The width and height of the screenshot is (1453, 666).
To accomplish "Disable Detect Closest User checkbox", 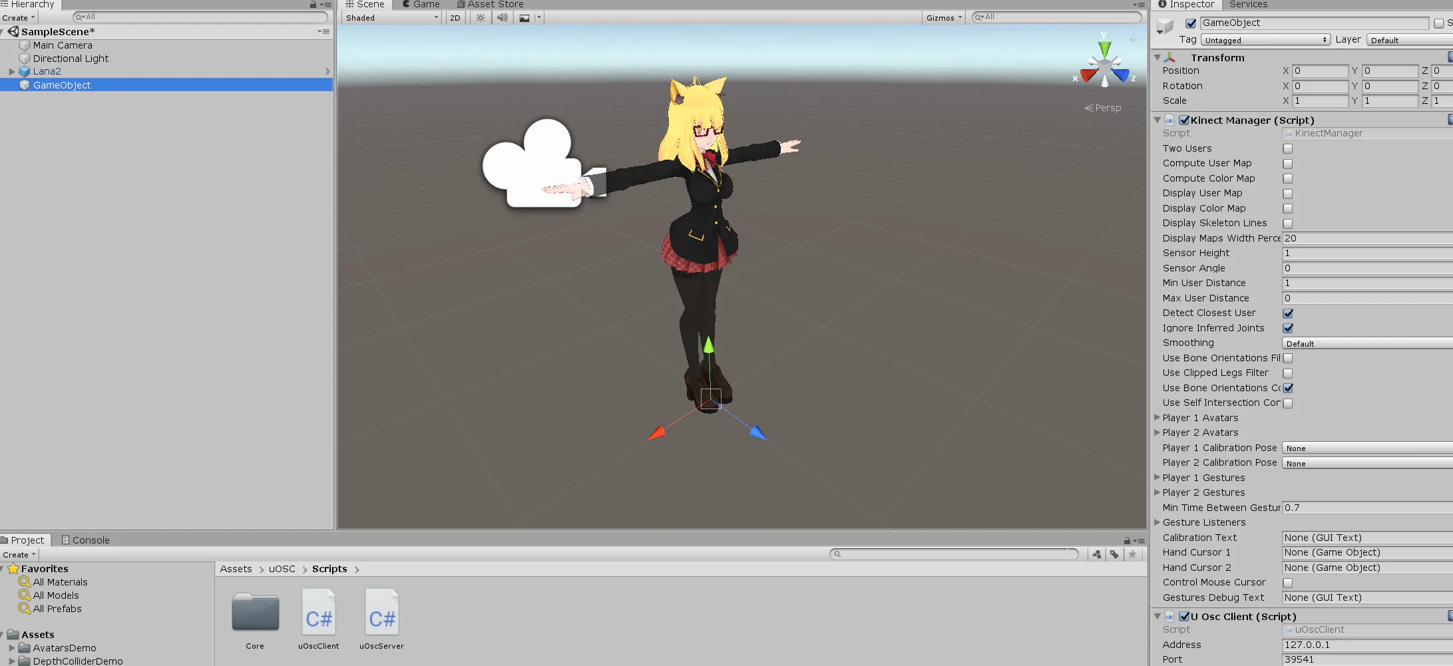I will [x=1288, y=313].
